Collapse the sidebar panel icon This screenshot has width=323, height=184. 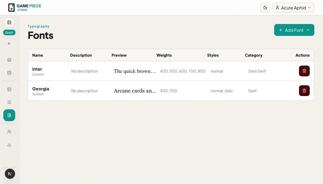tap(9, 22)
